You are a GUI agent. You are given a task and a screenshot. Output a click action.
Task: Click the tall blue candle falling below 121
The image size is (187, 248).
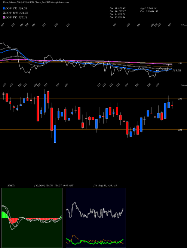coord(55,134)
